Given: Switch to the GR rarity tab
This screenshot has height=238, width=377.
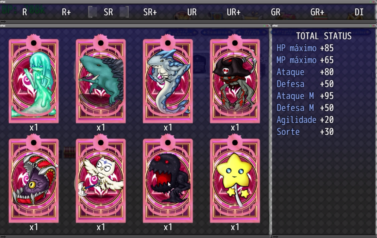Looking at the screenshot, I should point(276,12).
